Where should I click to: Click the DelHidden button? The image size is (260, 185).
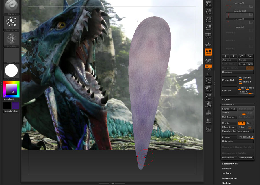pyautogui.click(x=229, y=157)
